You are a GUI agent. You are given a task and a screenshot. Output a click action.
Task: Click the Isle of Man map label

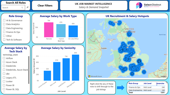tap(111, 40)
